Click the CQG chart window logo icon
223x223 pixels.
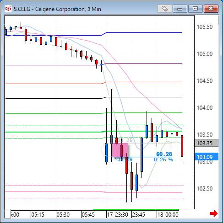8,9
